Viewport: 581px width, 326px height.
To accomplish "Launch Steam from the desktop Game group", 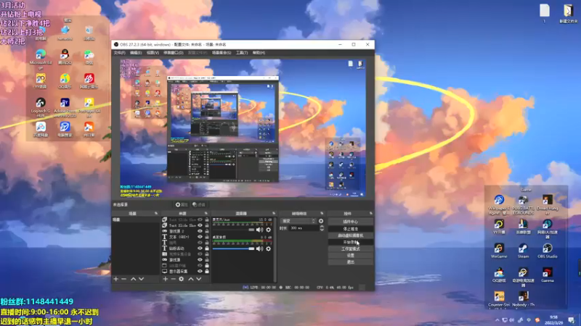I will [523, 251].
